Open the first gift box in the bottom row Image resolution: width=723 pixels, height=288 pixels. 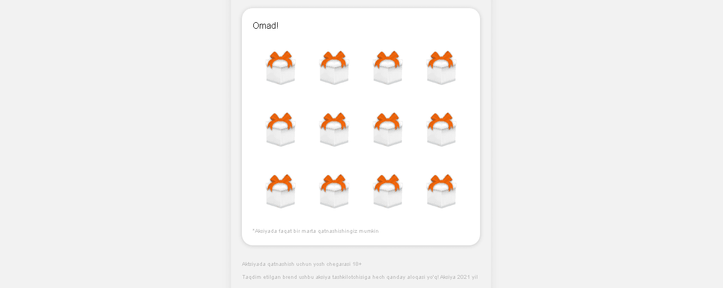click(280, 191)
